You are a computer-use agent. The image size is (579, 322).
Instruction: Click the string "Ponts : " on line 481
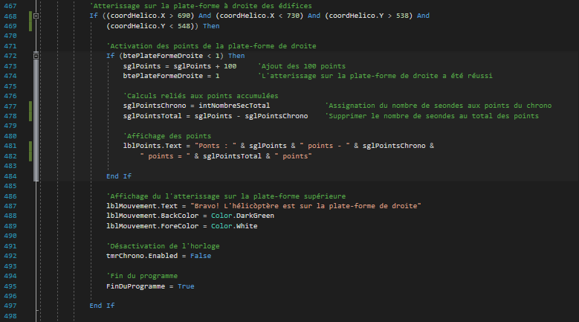pyautogui.click(x=216, y=146)
